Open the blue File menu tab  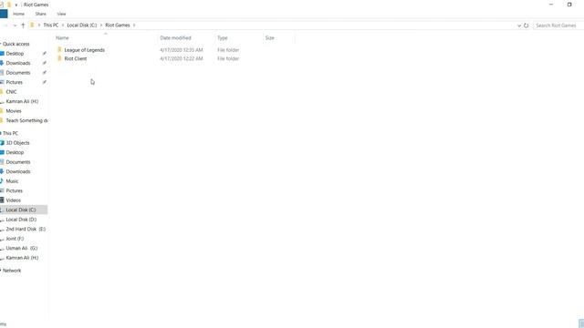tap(4, 14)
